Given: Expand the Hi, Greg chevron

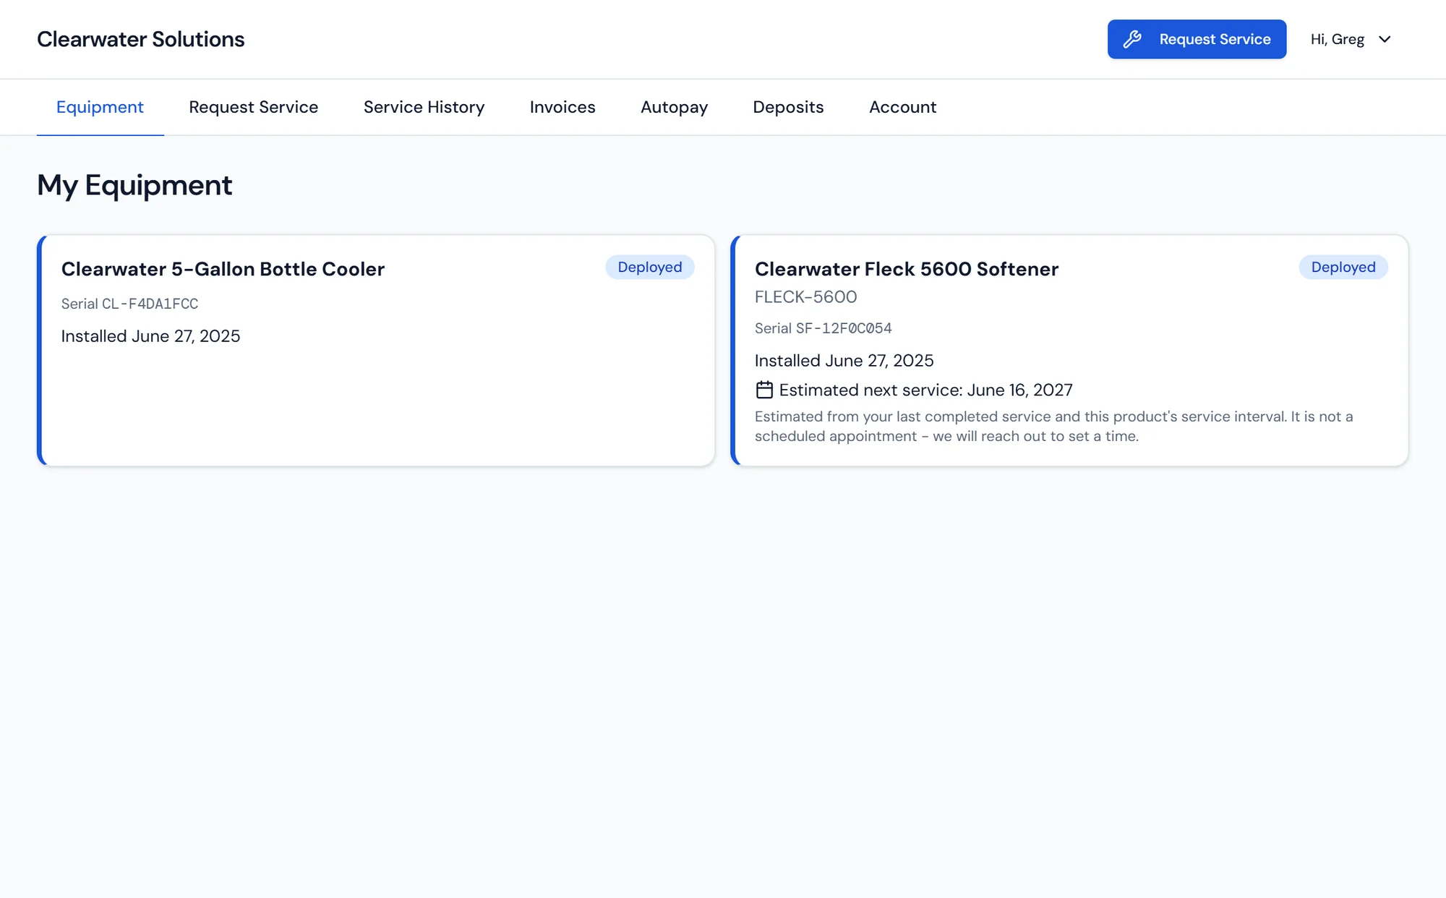Looking at the screenshot, I should (1385, 39).
